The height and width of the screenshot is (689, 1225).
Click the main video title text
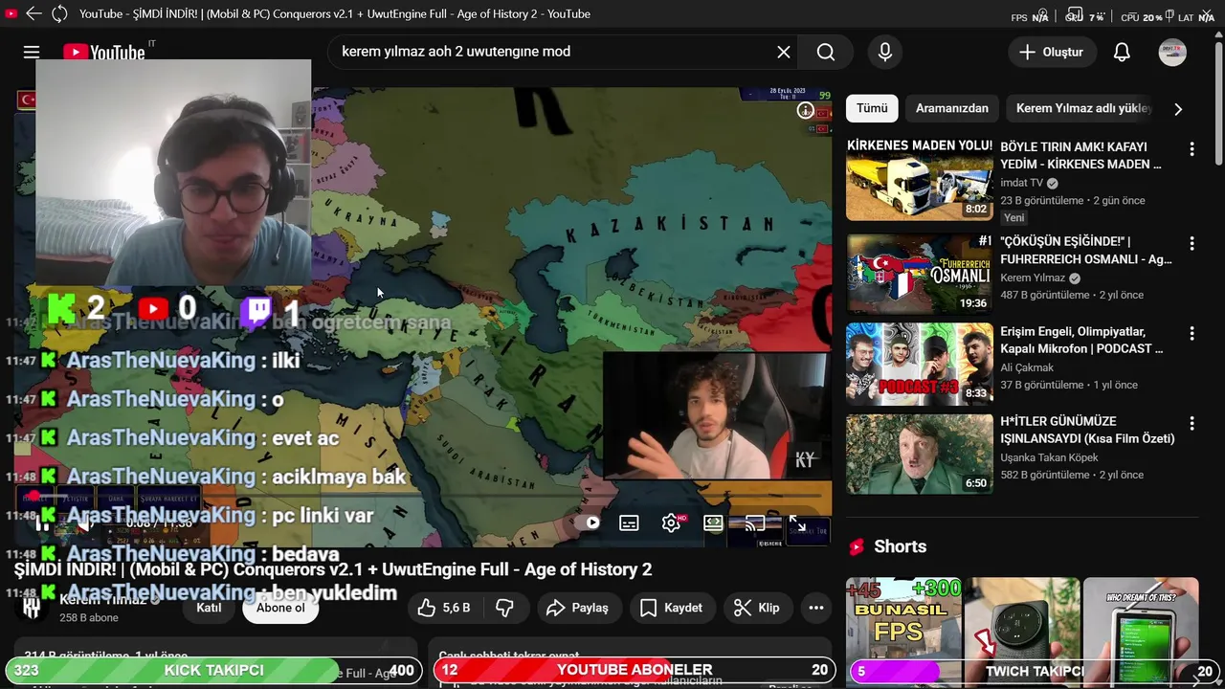click(x=332, y=569)
